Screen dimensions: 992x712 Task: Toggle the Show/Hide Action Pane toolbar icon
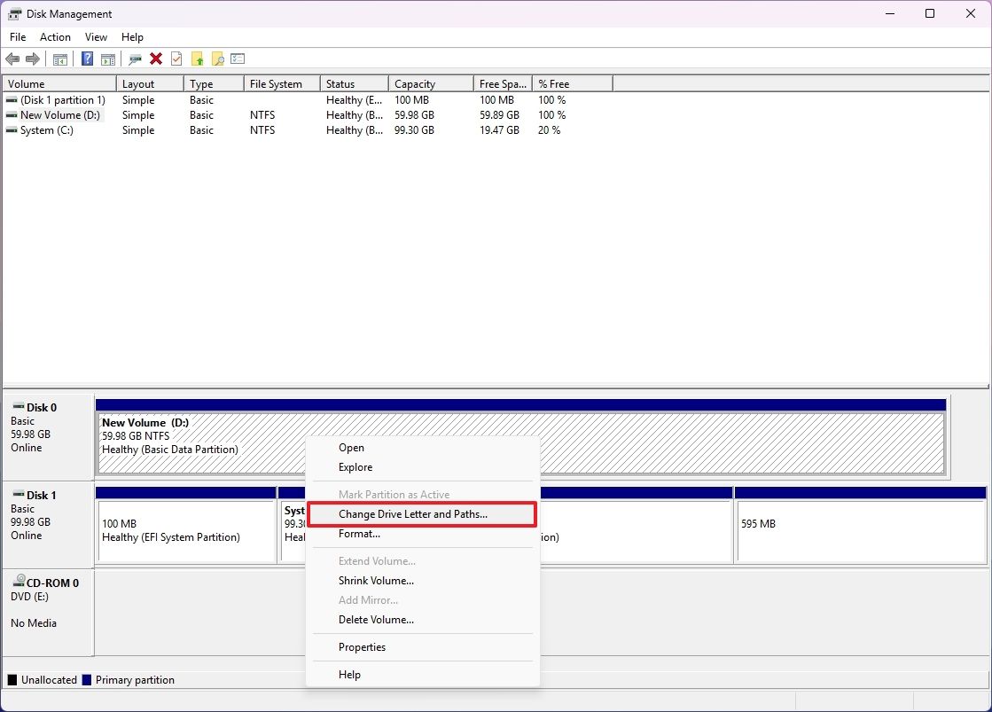(108, 59)
